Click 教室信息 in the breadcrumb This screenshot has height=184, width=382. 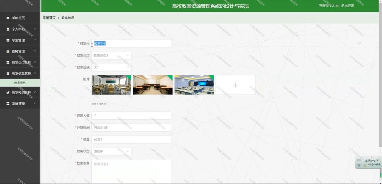(x=68, y=18)
